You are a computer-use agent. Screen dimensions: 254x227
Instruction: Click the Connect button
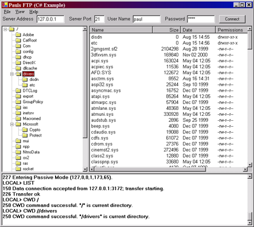(232, 19)
